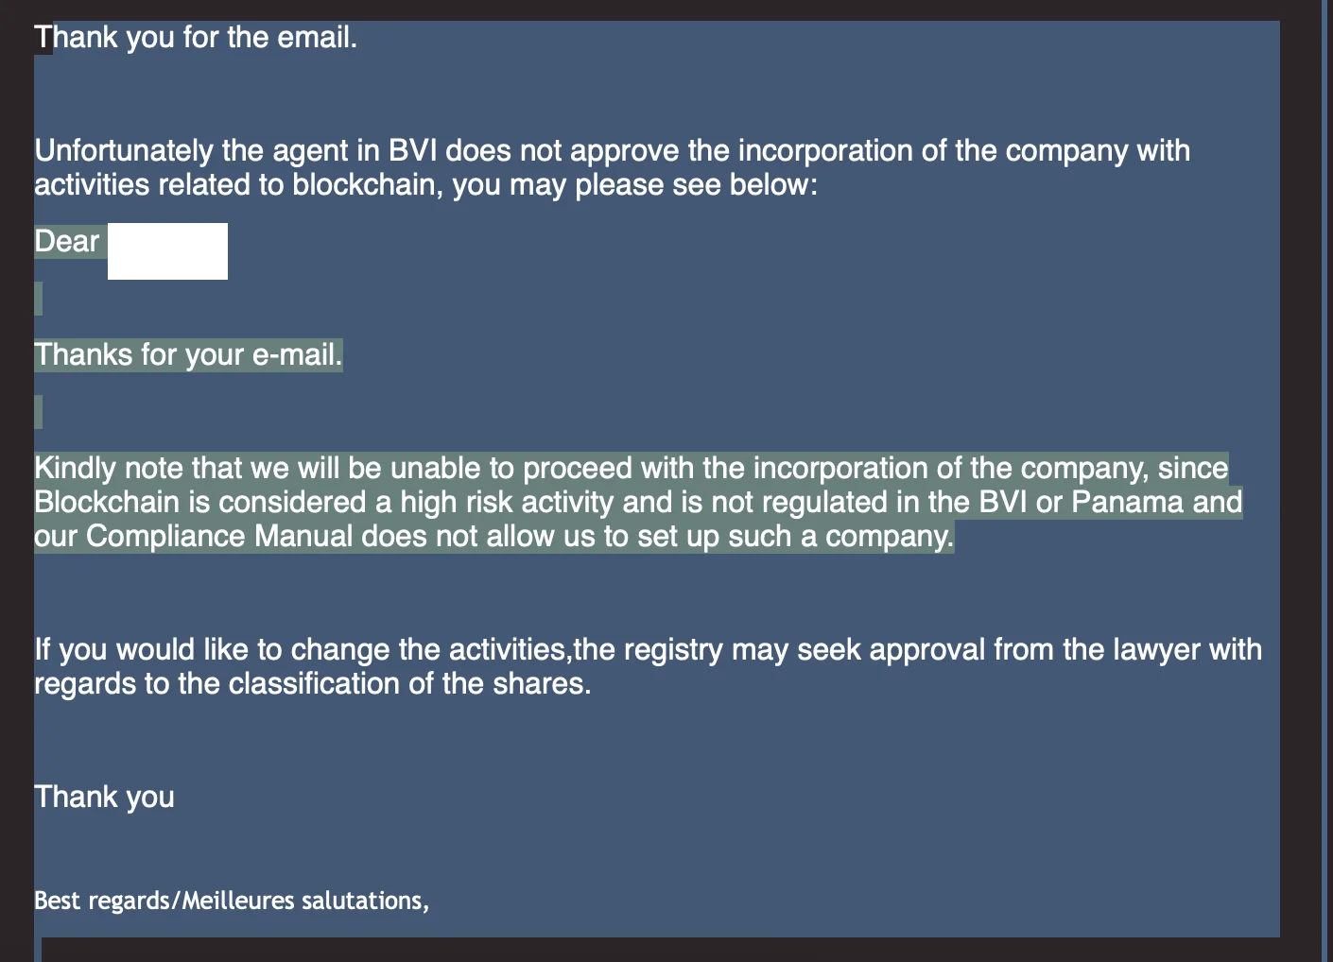Click the 'Kindly note that we will' line
Screen dimensions: 1333x962
(632, 469)
